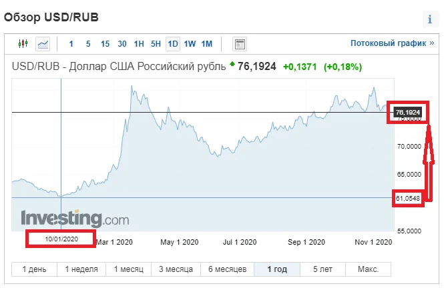Switch the interval to 1M

click(207, 44)
